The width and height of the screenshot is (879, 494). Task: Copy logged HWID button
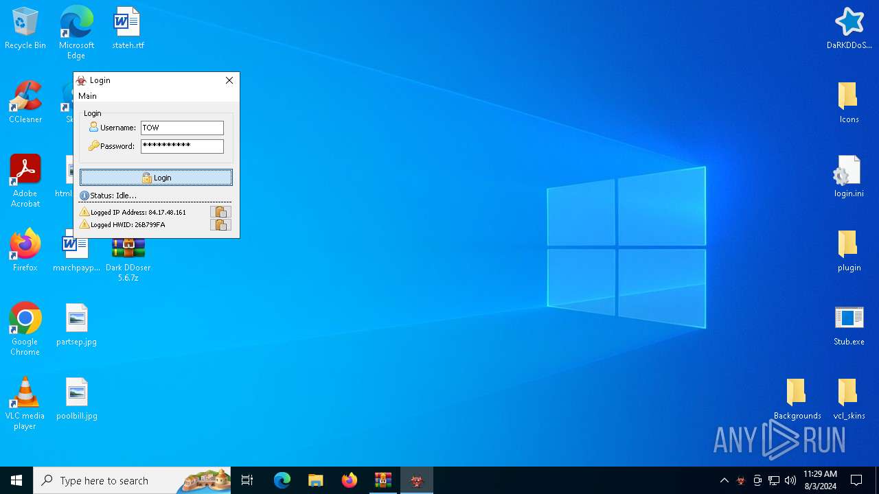click(220, 224)
